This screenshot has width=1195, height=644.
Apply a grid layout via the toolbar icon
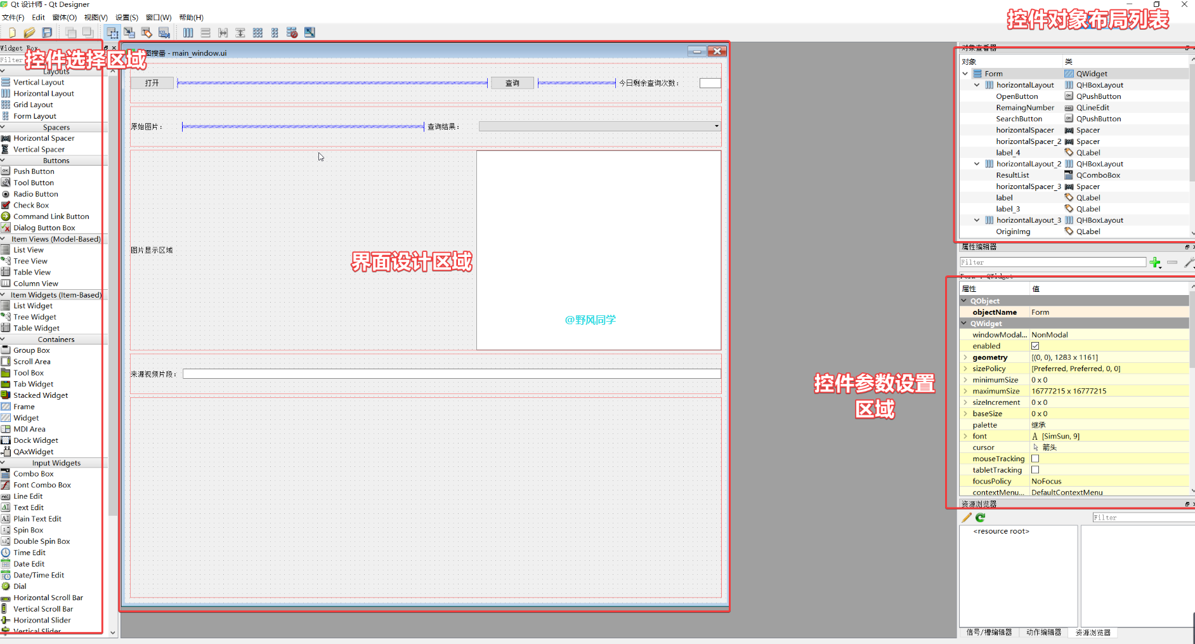[x=258, y=32]
